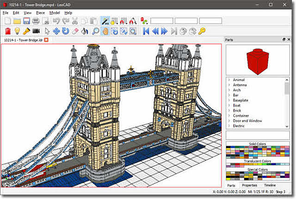
Task: Select the Rotate tool
Action: 66,31
